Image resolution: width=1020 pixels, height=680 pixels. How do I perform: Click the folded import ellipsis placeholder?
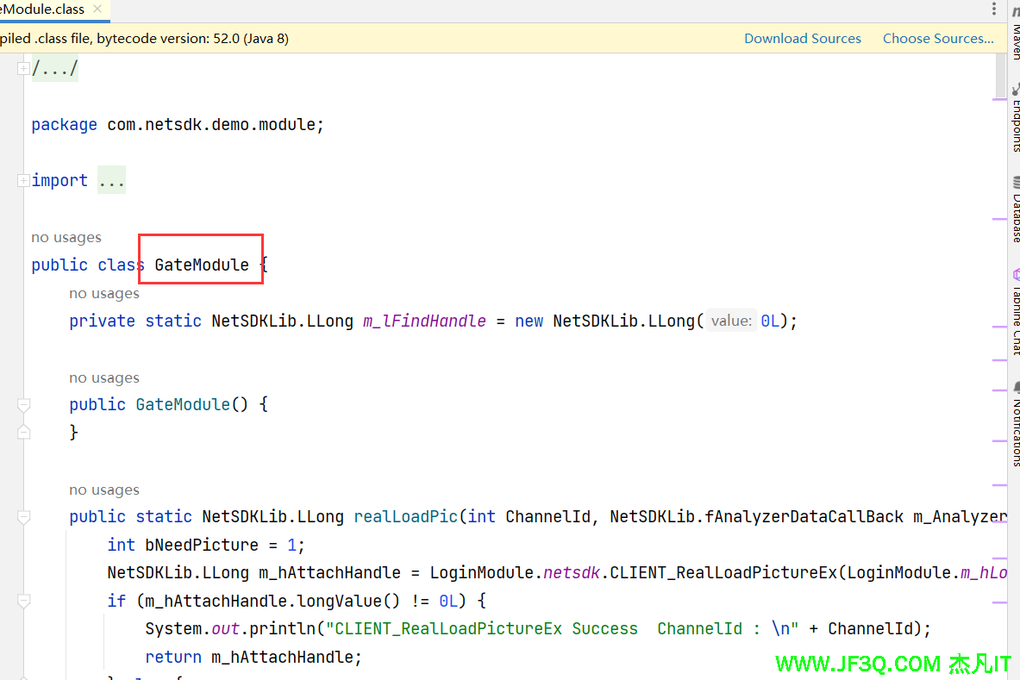coord(111,180)
